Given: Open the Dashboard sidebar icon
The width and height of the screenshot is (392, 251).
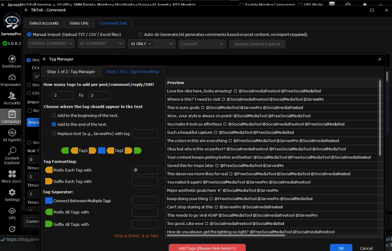Looking at the screenshot, I should 12,59.
